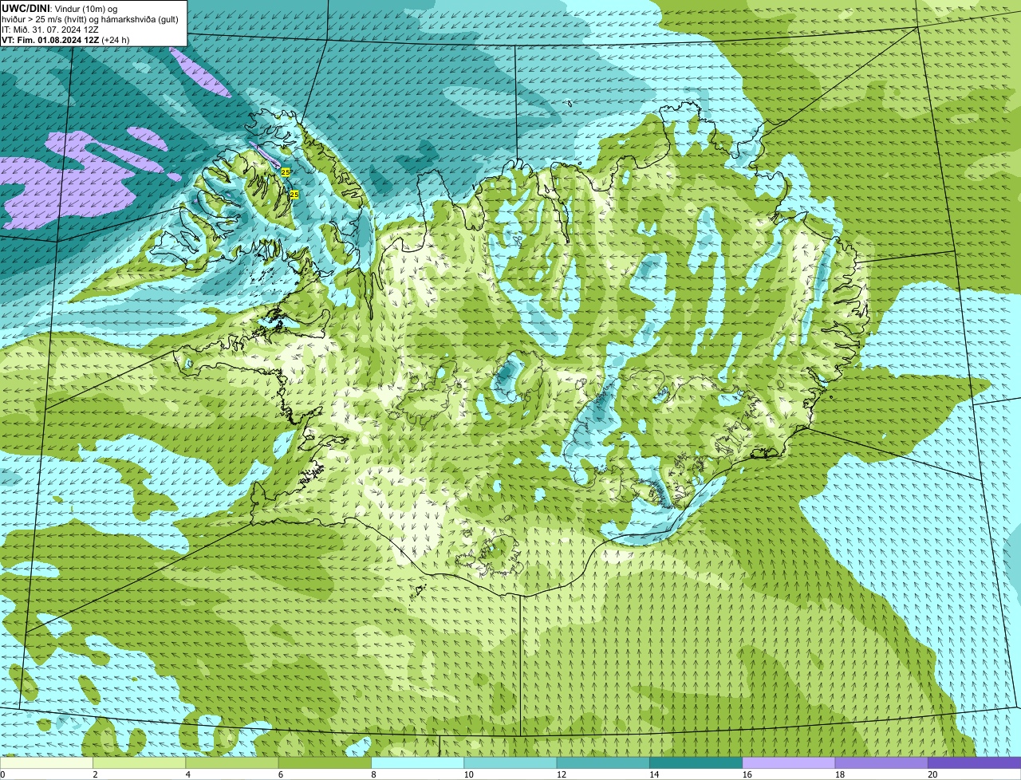1021x780 pixels.
Task: Click the 18–20 m/s purple legend swatch
Action: pyautogui.click(x=881, y=762)
